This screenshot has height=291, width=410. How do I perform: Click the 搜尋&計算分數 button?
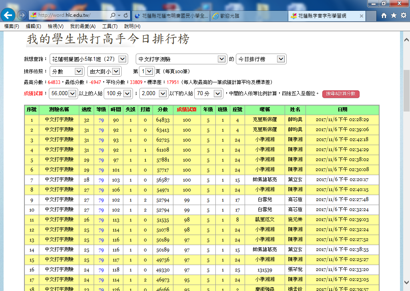(x=341, y=94)
